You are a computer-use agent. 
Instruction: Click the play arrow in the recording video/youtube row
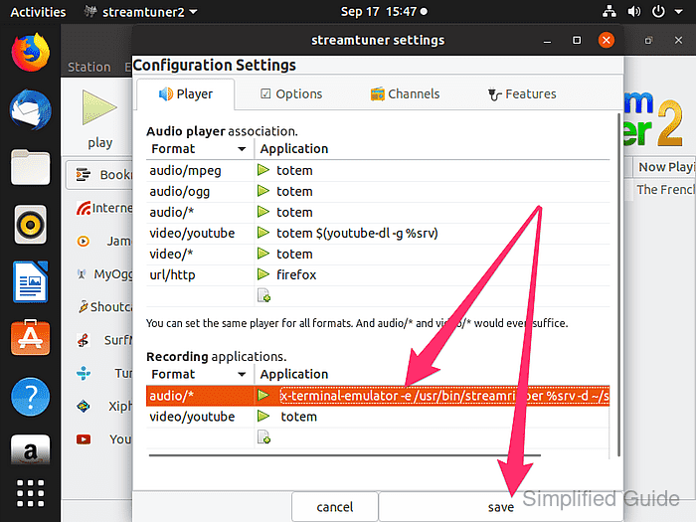[x=263, y=416]
